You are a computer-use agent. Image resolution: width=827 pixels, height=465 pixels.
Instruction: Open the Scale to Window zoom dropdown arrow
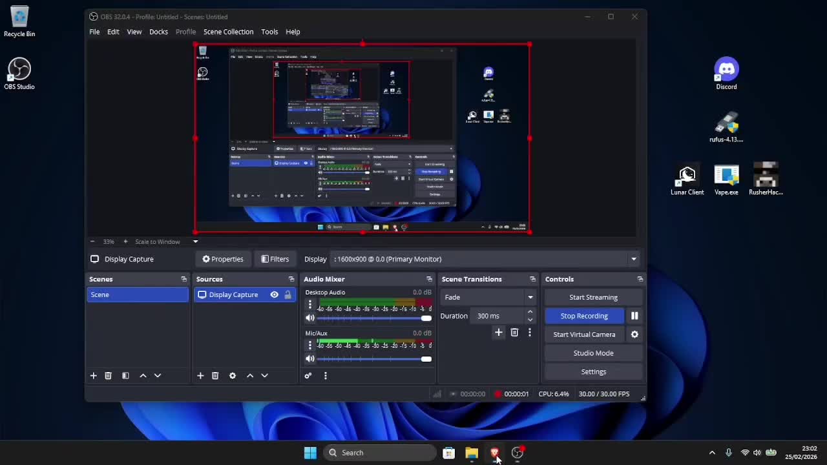[195, 242]
